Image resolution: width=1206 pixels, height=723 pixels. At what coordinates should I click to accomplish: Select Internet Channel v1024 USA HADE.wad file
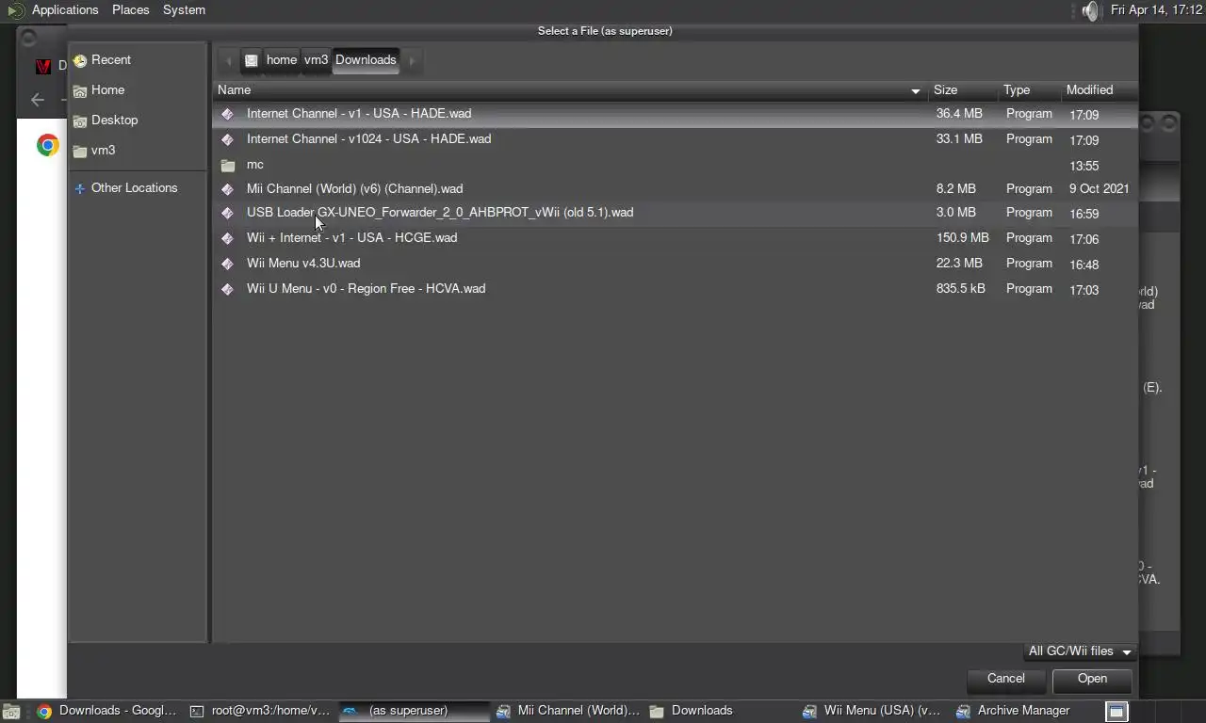click(x=675, y=139)
